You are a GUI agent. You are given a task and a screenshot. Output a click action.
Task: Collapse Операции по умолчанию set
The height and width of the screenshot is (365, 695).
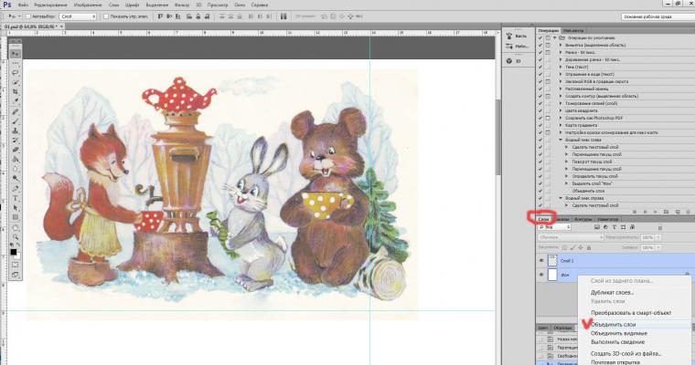tap(555, 38)
